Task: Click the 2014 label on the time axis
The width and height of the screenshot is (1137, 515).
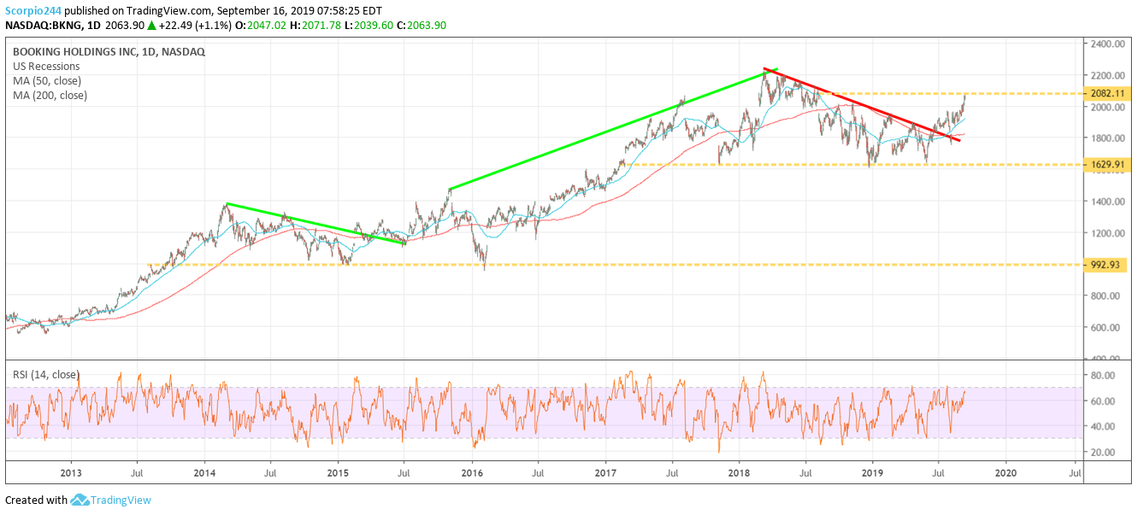Action: click(x=204, y=471)
